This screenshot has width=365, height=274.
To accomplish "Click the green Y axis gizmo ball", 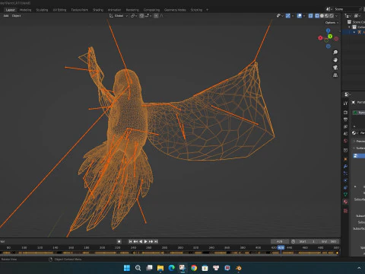I will (330, 37).
